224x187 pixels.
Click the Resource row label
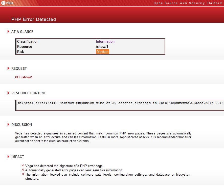click(25, 47)
